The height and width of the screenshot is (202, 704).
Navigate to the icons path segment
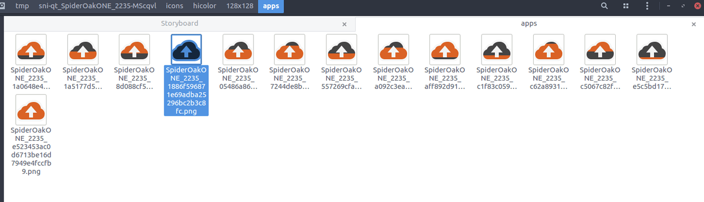[x=174, y=6]
